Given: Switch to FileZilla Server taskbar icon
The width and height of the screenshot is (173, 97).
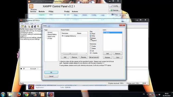Looking at the screenshot, I should (50, 95).
